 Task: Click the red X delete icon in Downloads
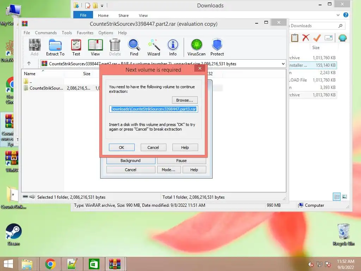click(306, 37)
